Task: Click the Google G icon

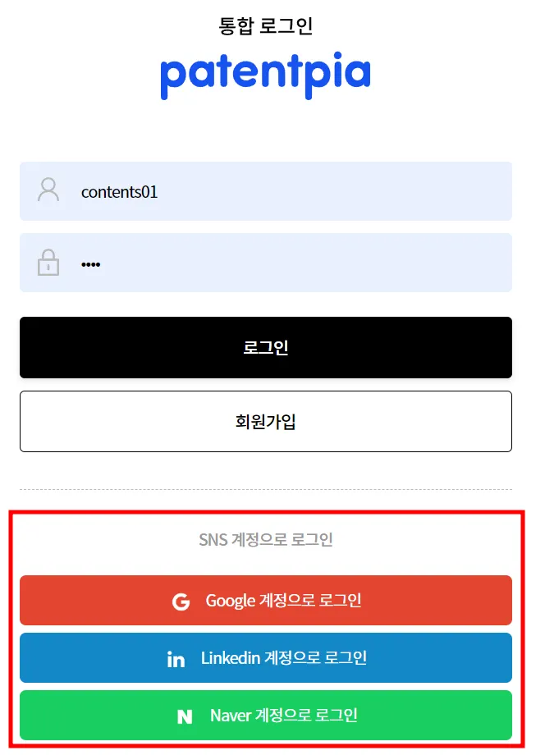Action: click(181, 602)
